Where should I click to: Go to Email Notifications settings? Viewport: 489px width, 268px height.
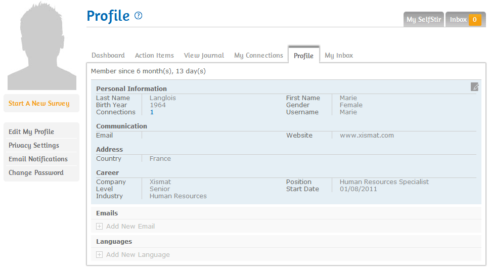click(x=38, y=159)
